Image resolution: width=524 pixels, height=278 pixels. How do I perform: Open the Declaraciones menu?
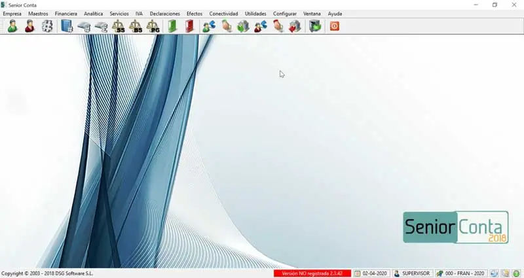coord(165,14)
